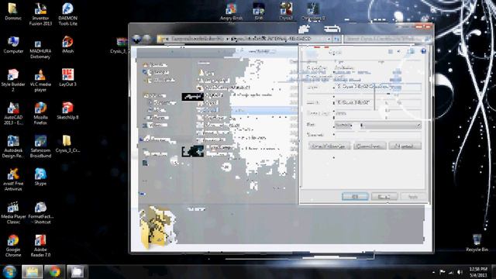496x279 pixels.
Task: Confirm the Properties dialog with OK
Action: tap(355, 196)
